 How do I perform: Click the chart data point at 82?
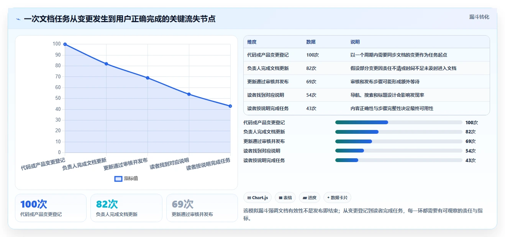(106, 64)
